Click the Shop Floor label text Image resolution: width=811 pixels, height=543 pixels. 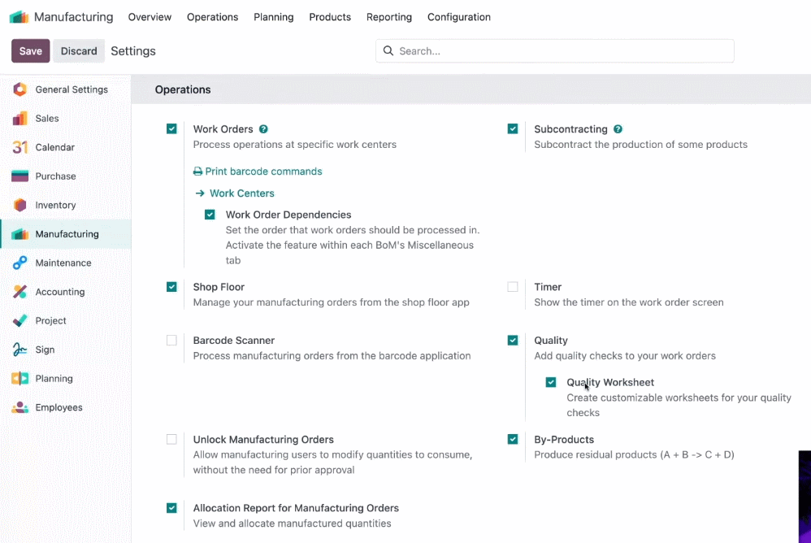(x=219, y=287)
